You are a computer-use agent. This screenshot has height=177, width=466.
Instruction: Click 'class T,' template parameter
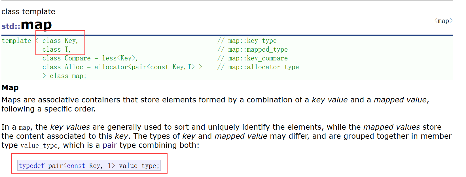pyautogui.click(x=56, y=50)
